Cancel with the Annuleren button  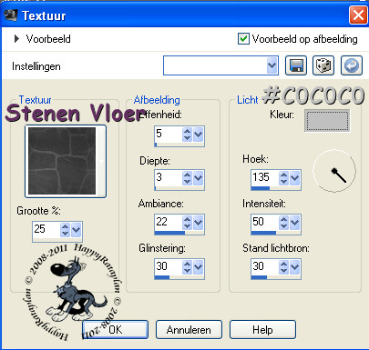[189, 329]
